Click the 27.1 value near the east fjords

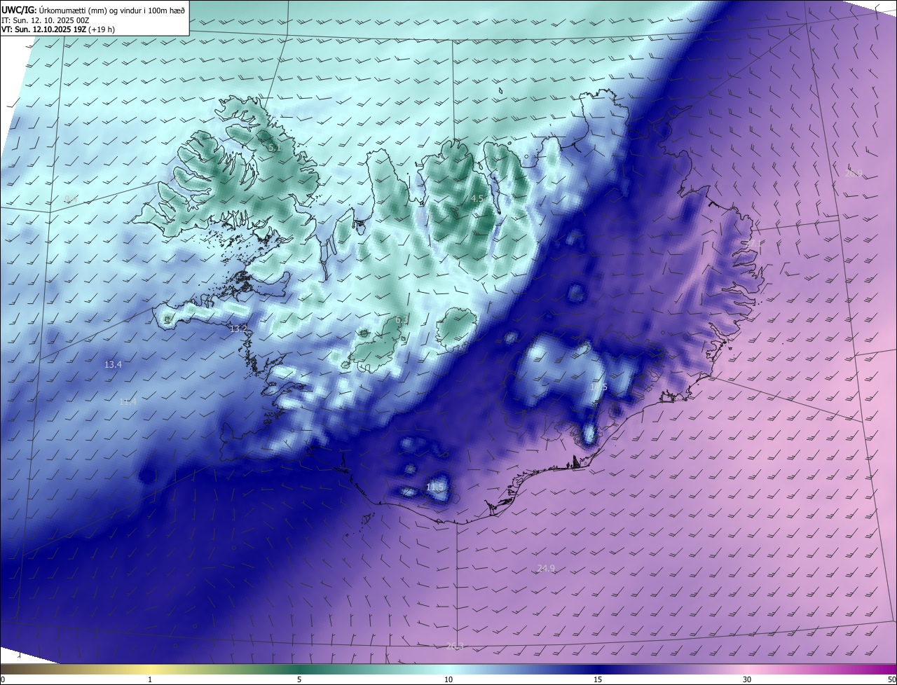(x=752, y=243)
